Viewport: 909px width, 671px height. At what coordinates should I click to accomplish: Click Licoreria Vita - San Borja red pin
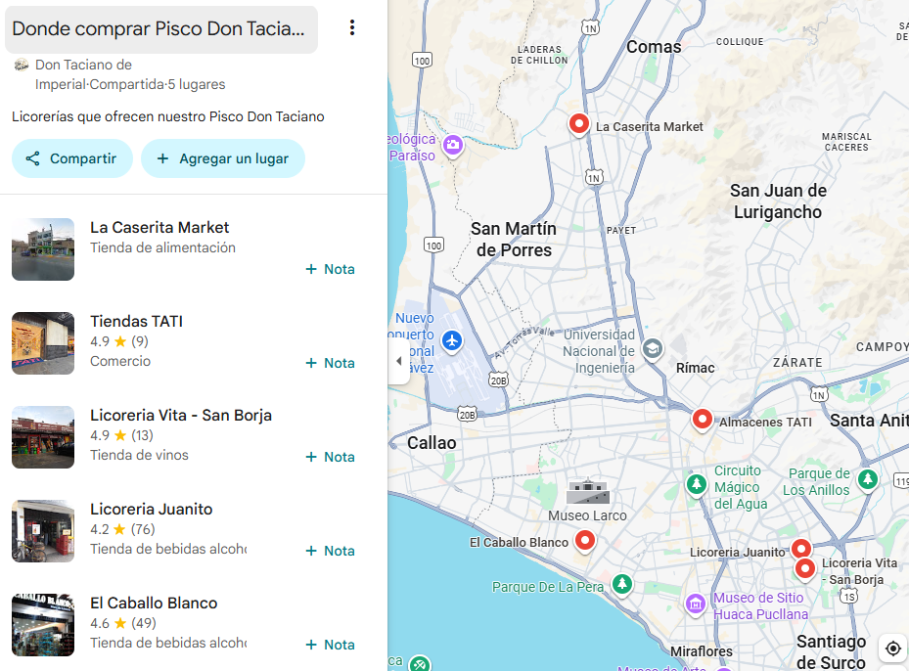click(804, 569)
